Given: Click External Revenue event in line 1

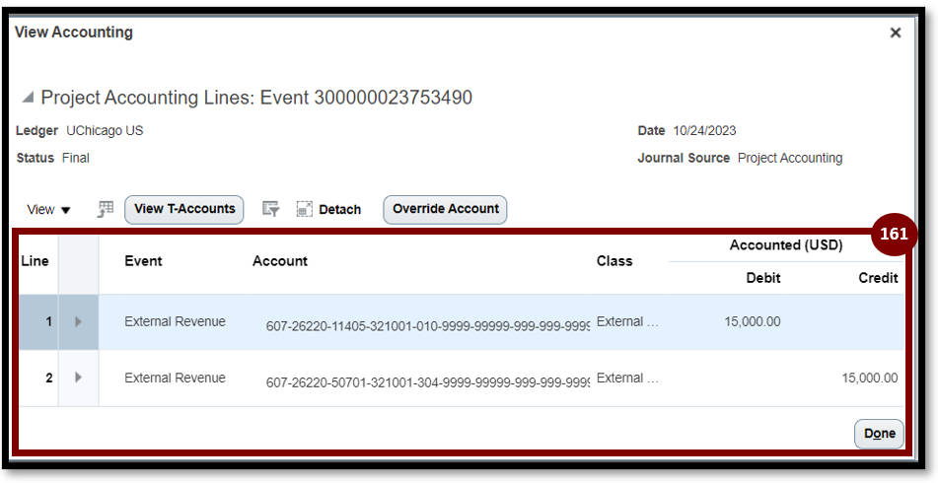Looking at the screenshot, I should coord(175,321).
